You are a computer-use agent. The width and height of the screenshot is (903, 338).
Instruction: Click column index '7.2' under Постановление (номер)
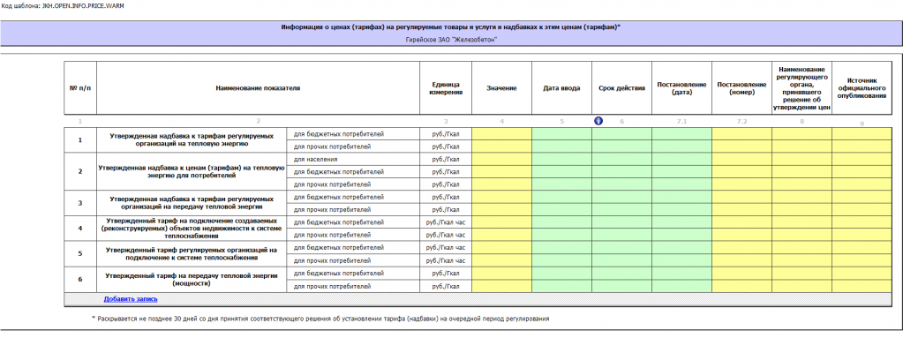pos(741,122)
